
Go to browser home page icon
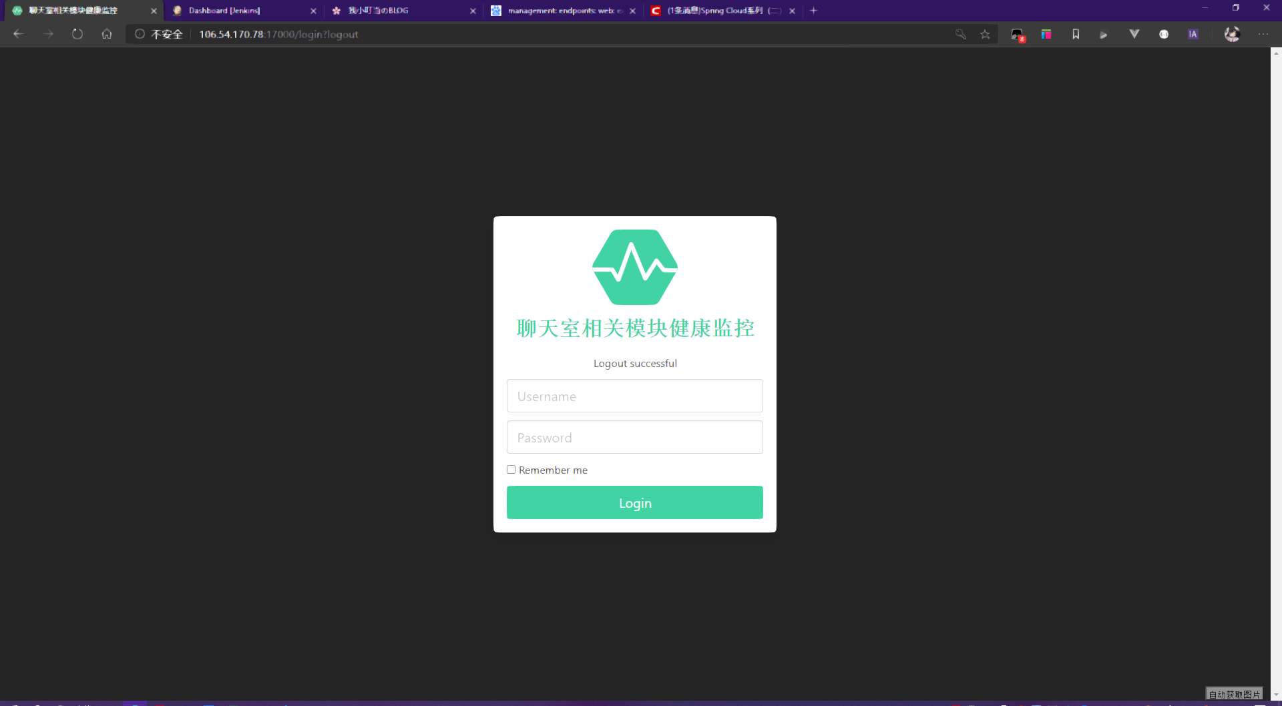(107, 34)
